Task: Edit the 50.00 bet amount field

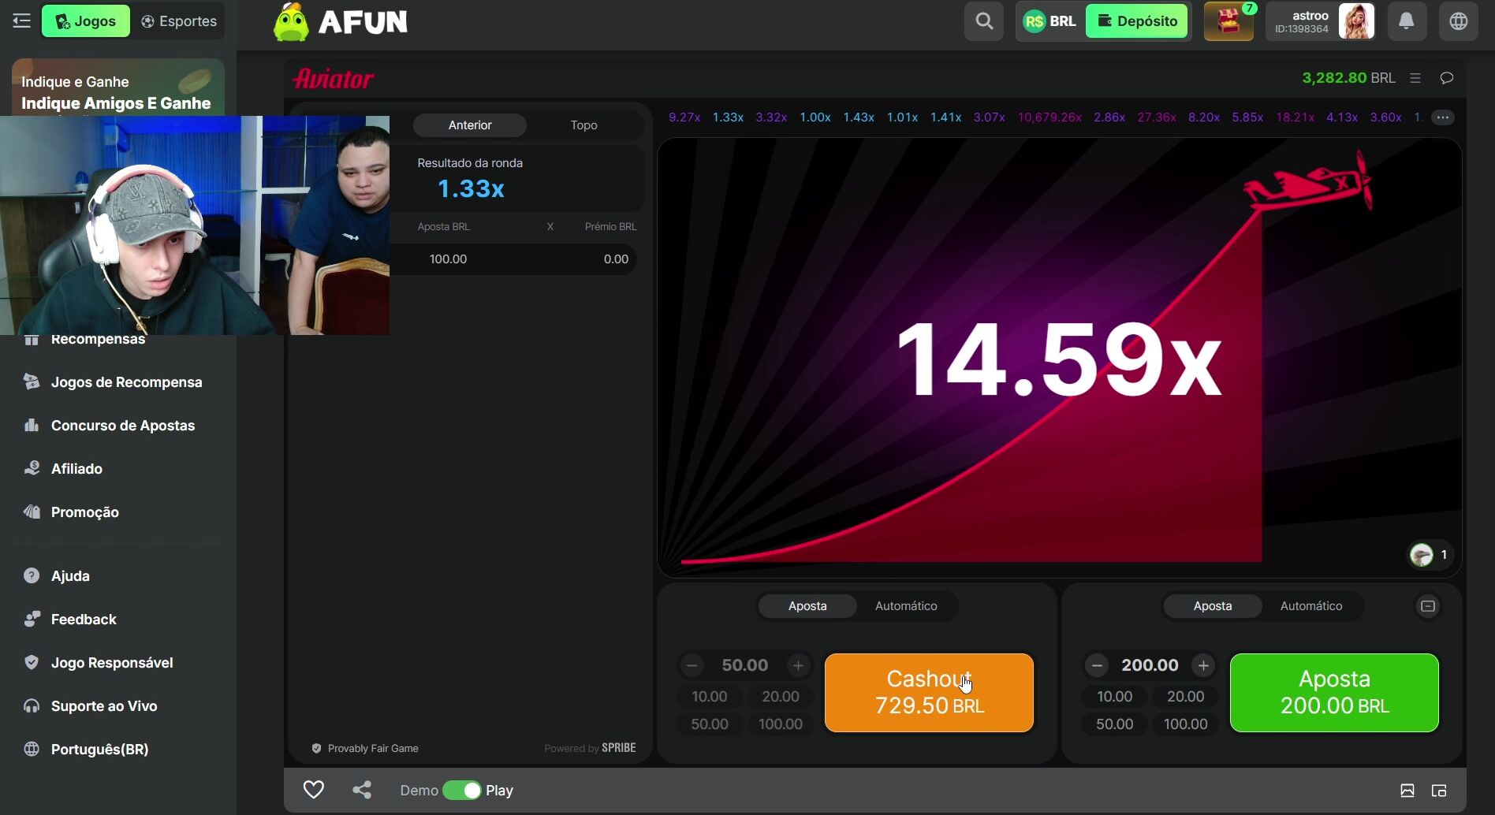Action: (x=745, y=666)
